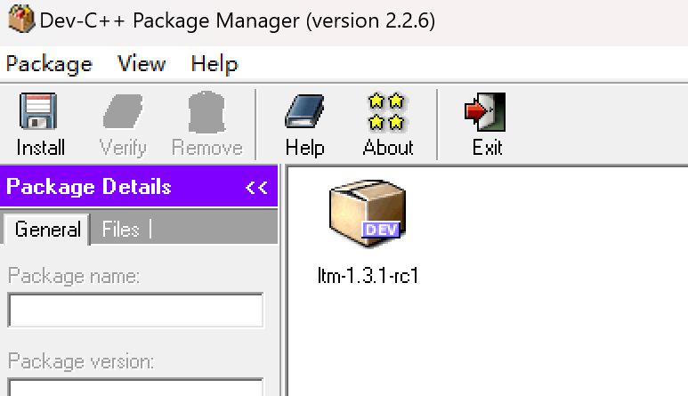Open the Package menu
Screen dimensions: 688x396
[x=49, y=64]
